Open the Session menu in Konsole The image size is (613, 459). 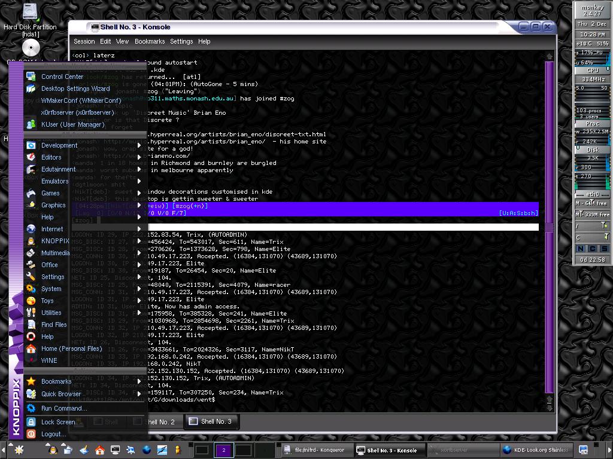click(x=84, y=41)
